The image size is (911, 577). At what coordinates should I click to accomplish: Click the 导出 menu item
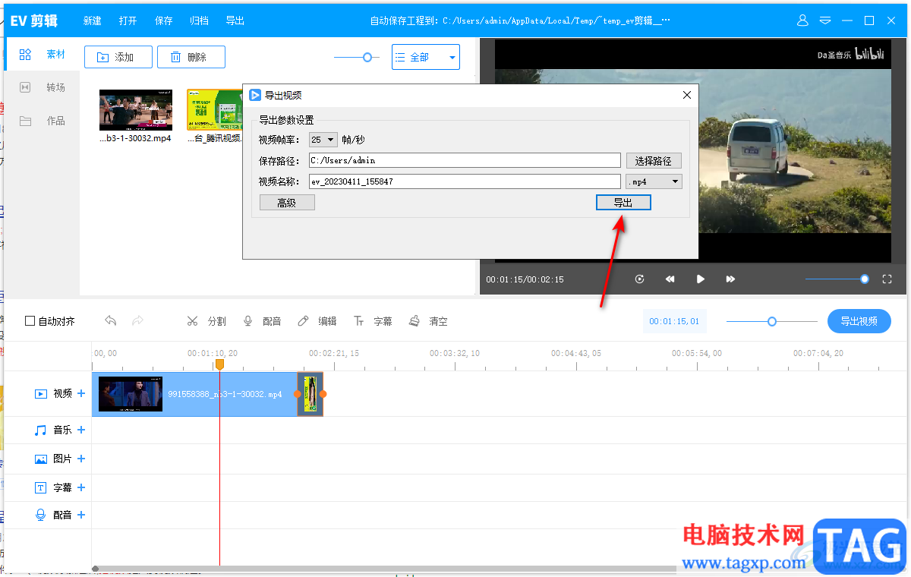pos(235,20)
